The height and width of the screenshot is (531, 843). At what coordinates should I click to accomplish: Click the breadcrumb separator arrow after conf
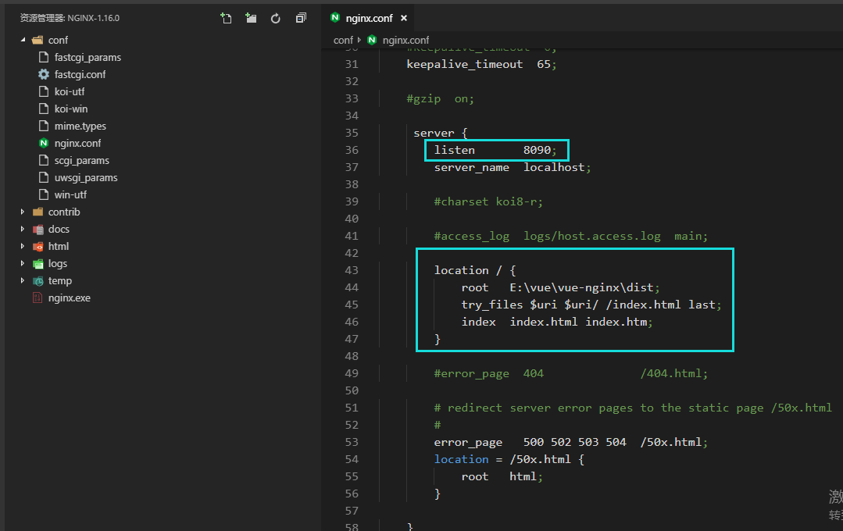[x=359, y=40]
